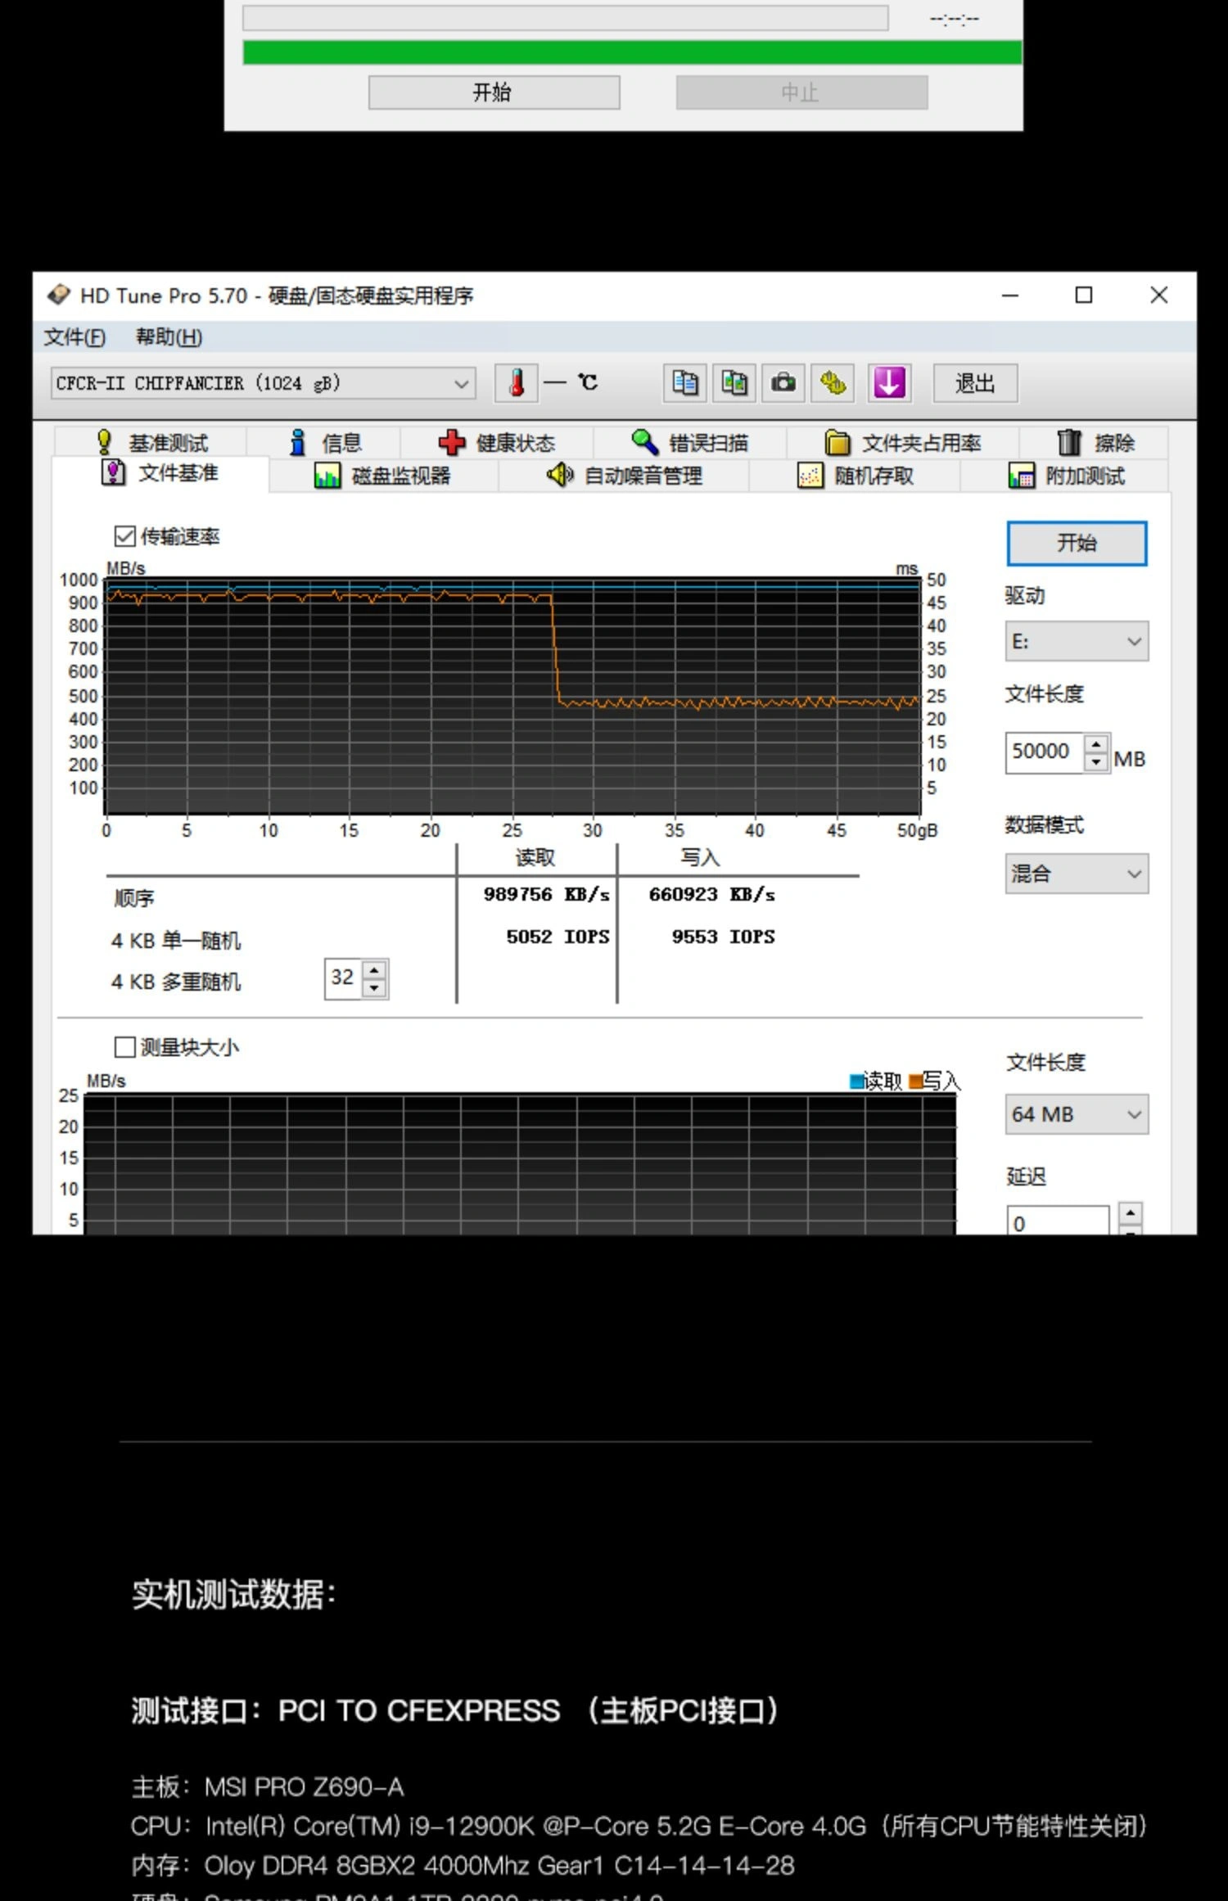
Task: Switch to the 附加测试 tab
Action: (1065, 476)
